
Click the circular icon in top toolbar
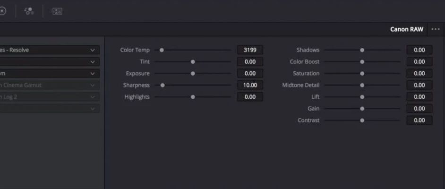coord(2,11)
